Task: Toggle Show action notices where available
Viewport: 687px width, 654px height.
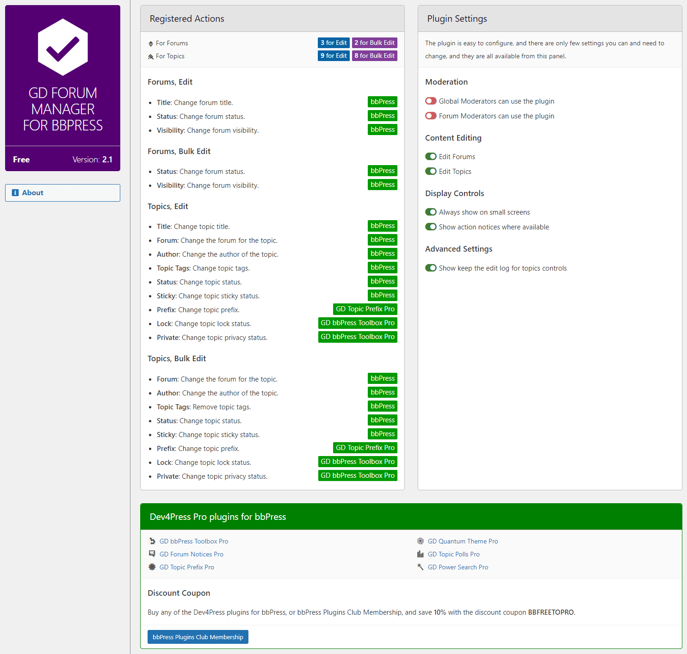Action: (431, 227)
